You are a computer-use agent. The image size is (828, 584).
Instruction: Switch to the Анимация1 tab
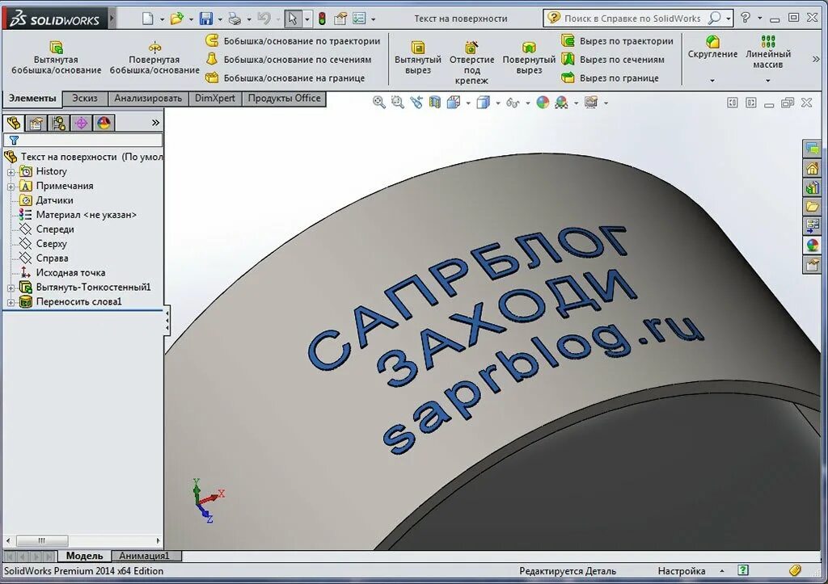tap(146, 556)
